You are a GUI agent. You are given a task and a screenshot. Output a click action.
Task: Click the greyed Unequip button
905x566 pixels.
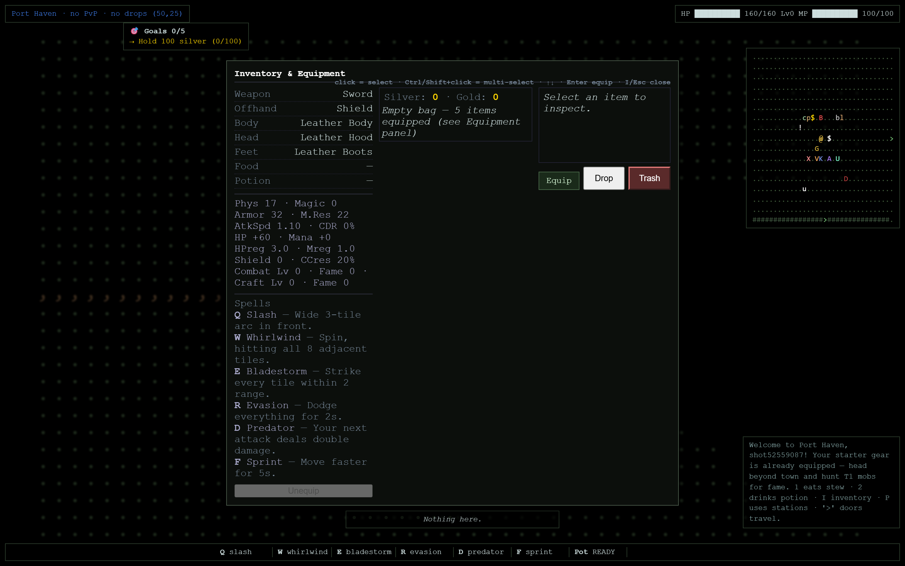click(303, 491)
